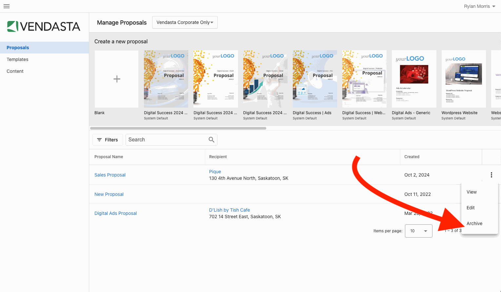501x292 pixels.
Task: Click the search magnifier icon
Action: point(211,140)
